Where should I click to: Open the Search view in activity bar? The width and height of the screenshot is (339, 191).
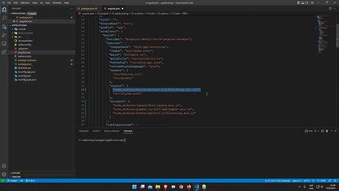(x=4, y=18)
